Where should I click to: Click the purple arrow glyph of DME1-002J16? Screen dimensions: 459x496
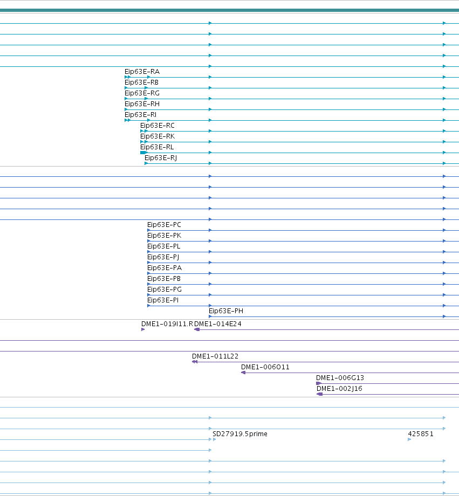click(320, 394)
